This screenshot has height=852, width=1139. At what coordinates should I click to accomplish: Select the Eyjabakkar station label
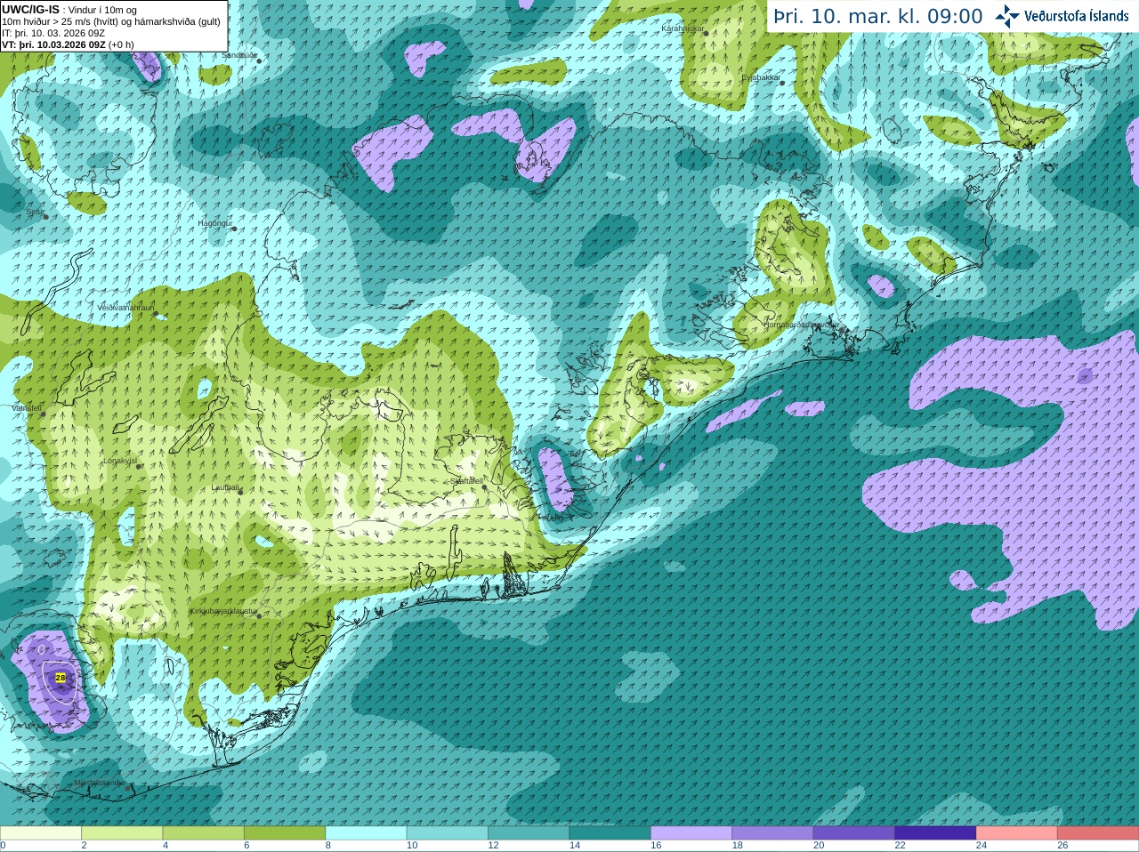pos(761,77)
